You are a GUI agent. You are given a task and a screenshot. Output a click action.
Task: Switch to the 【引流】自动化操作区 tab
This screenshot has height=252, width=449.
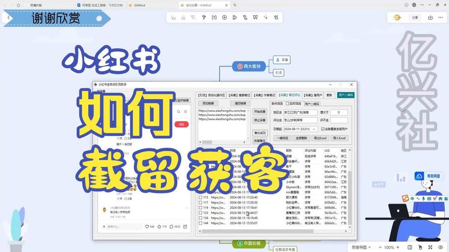[x=212, y=95]
